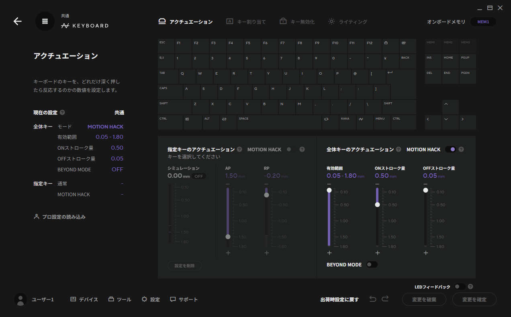This screenshot has height=317, width=511.
Task: Select the SPACE key on keyboard map
Action: 279,122
